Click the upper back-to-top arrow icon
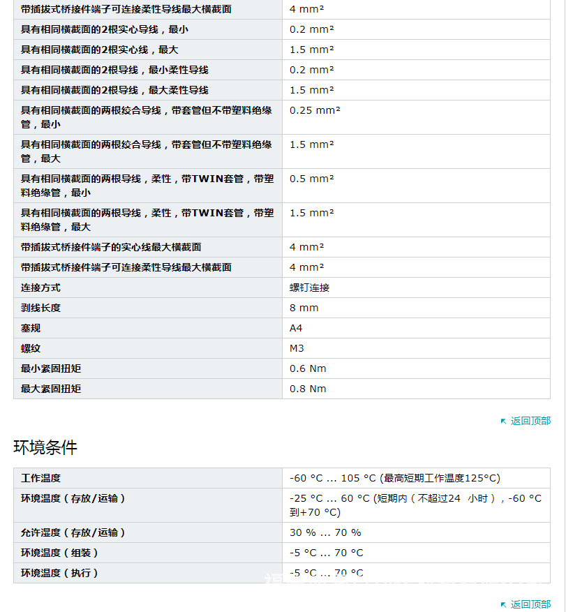Image resolution: width=566 pixels, height=612 pixels. click(x=504, y=420)
